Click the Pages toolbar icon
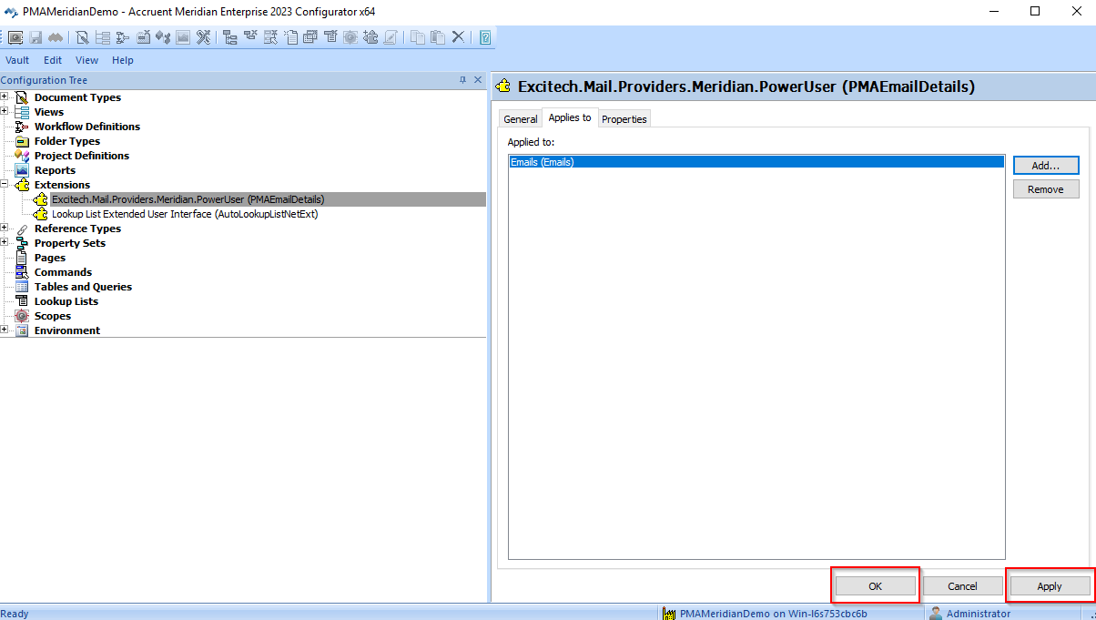This screenshot has width=1096, height=620. tap(291, 37)
